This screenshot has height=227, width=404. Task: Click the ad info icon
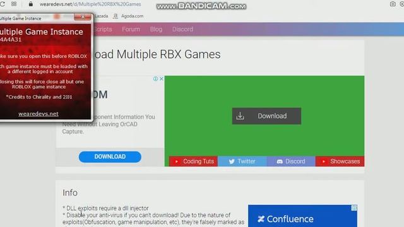[155, 79]
